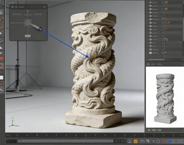This screenshot has width=184, height=145.
Task: Click the orange circle tool in left sidebar
Action: [x=1, y=66]
